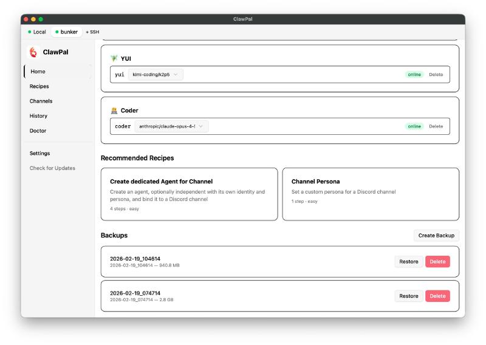Image resolution: width=486 pixels, height=345 pixels.
Task: Go to Channels in the sidebar
Action: click(x=41, y=101)
